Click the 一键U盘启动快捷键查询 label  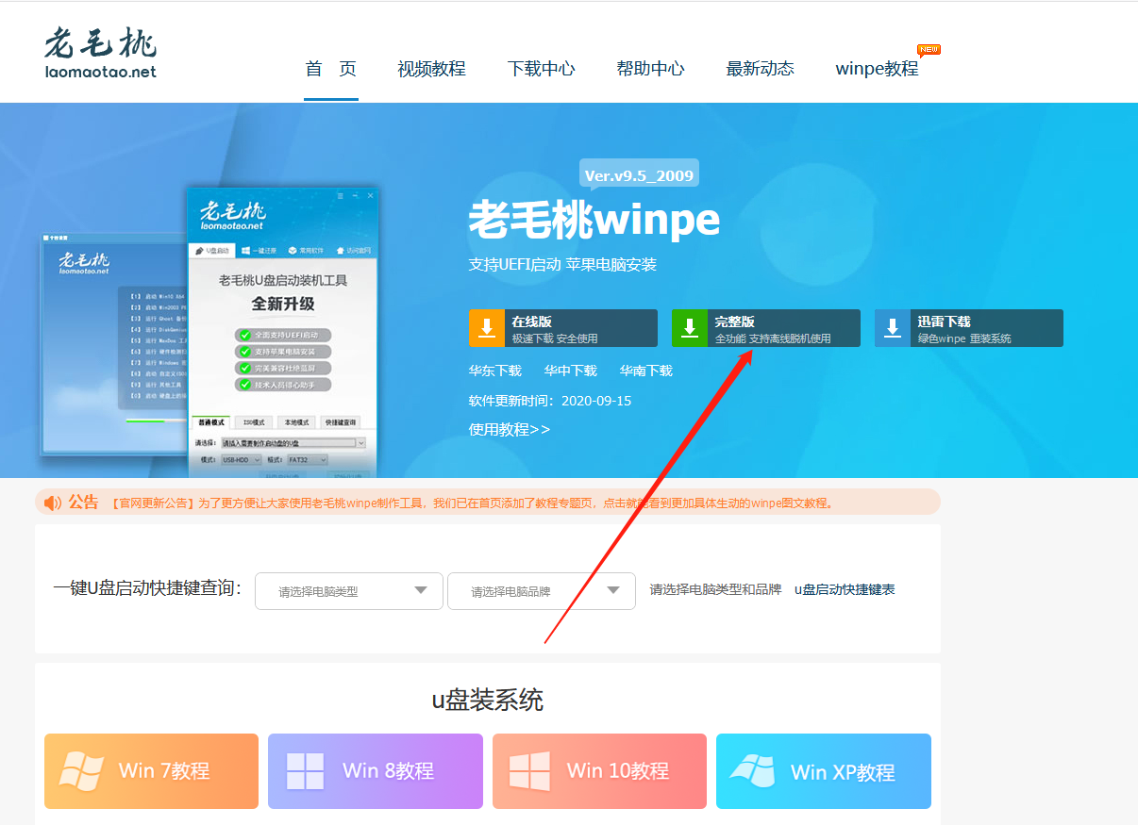point(147,588)
